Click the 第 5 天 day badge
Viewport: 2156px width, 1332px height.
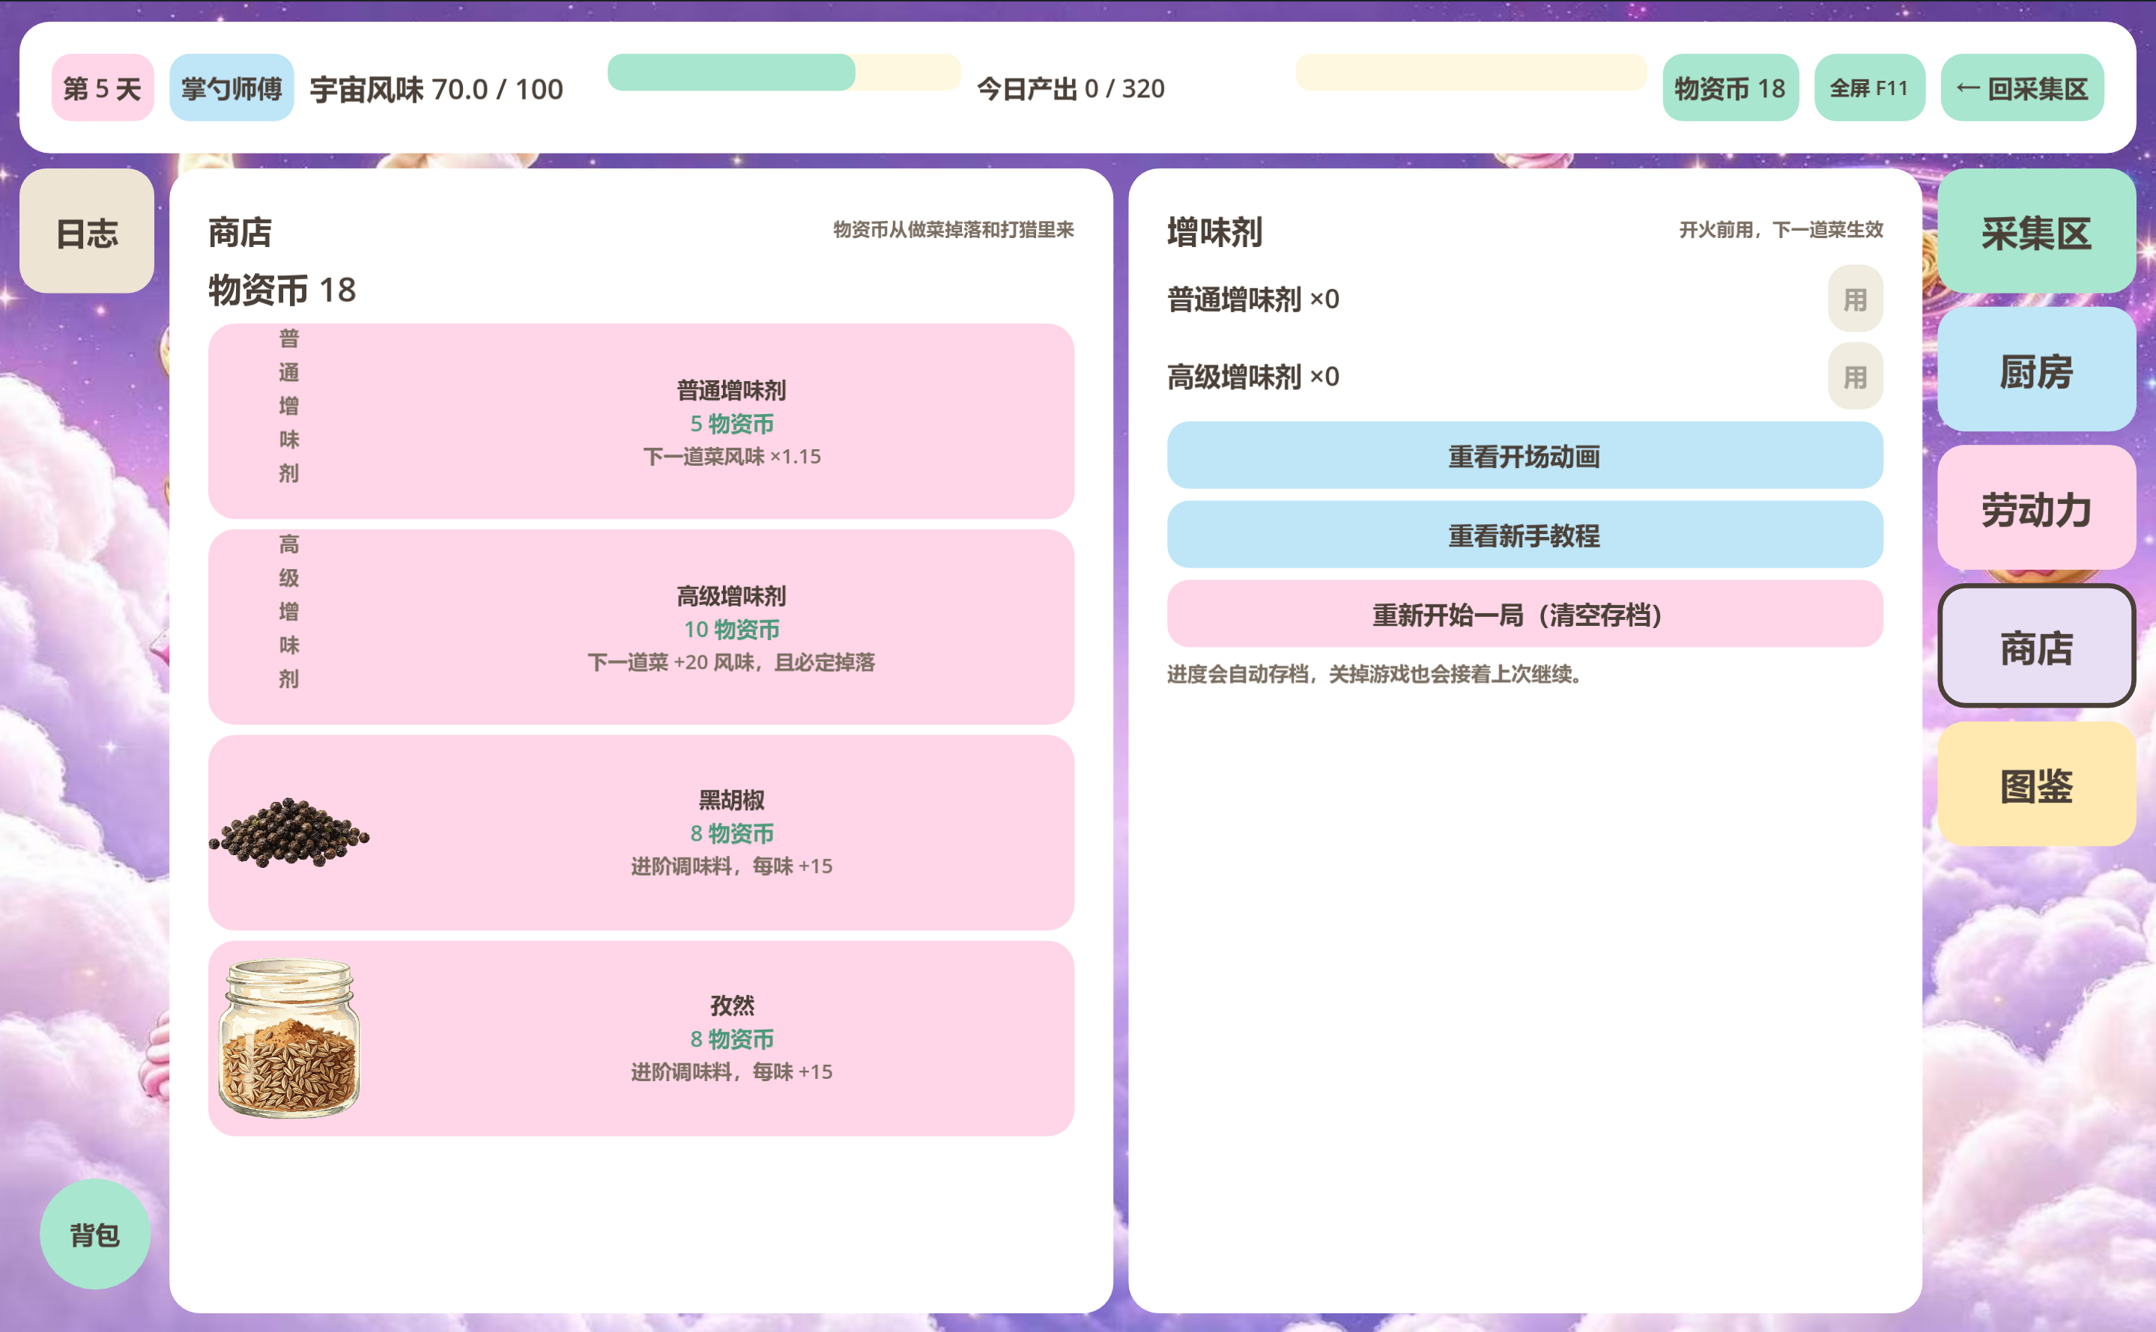click(x=102, y=88)
